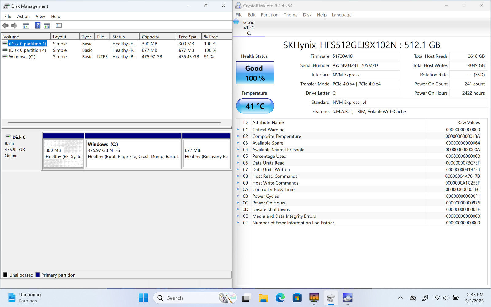
Task: Click the Serial Number field AYC5N032311705M2D
Action: pyautogui.click(x=365, y=65)
